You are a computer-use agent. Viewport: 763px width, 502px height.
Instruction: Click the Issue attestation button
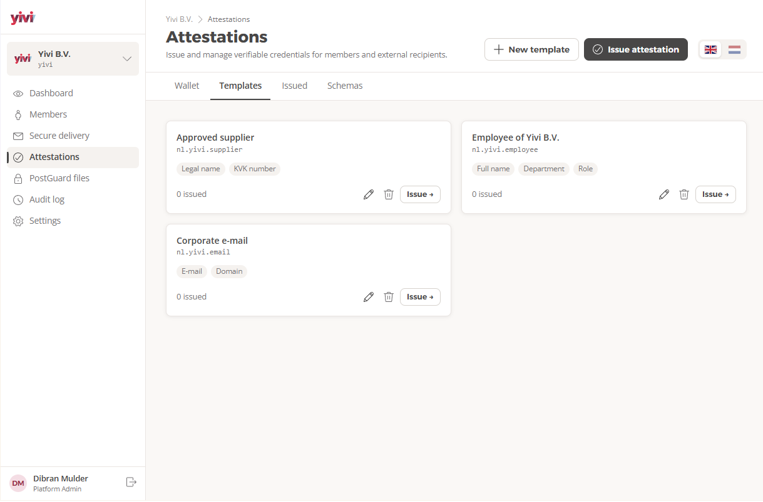pos(635,49)
